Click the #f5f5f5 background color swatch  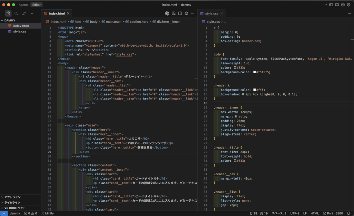coord(254,72)
